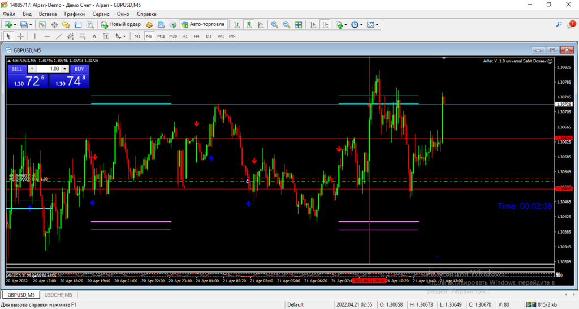Select the trendline drawing tool
The width and height of the screenshot is (579, 309).
click(x=59, y=36)
